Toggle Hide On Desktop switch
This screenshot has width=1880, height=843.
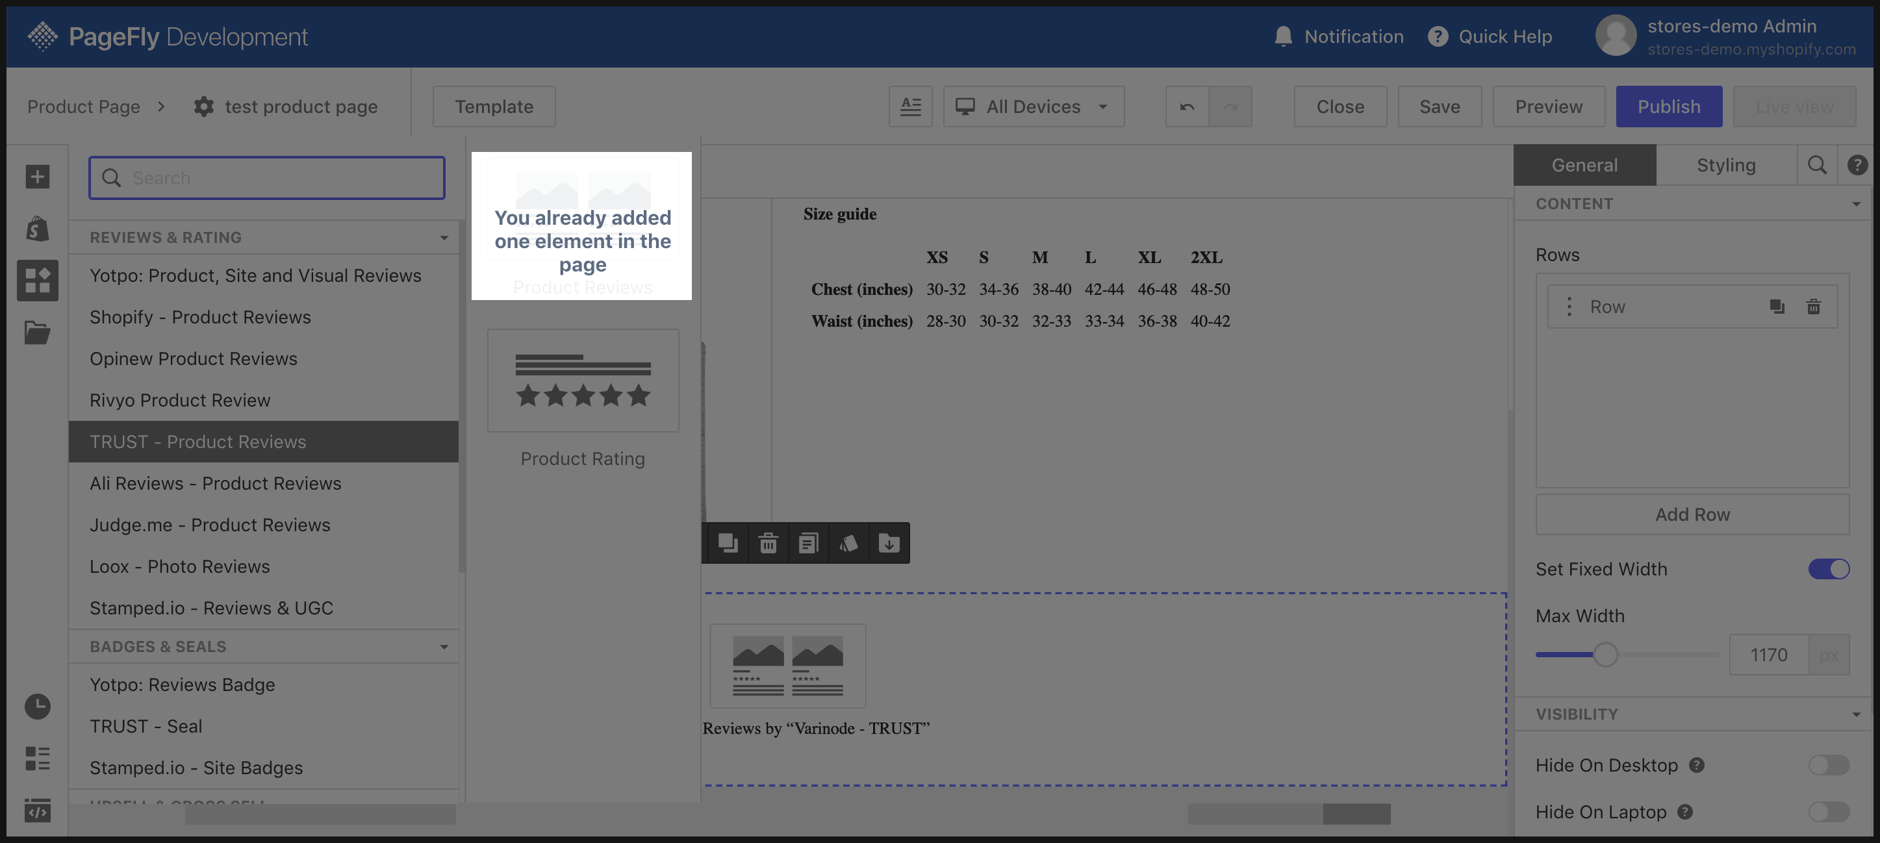click(1829, 765)
